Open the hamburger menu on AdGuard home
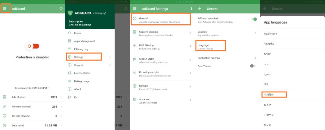Image resolution: width=325 pixels, height=130 pixels. coord(5,8)
